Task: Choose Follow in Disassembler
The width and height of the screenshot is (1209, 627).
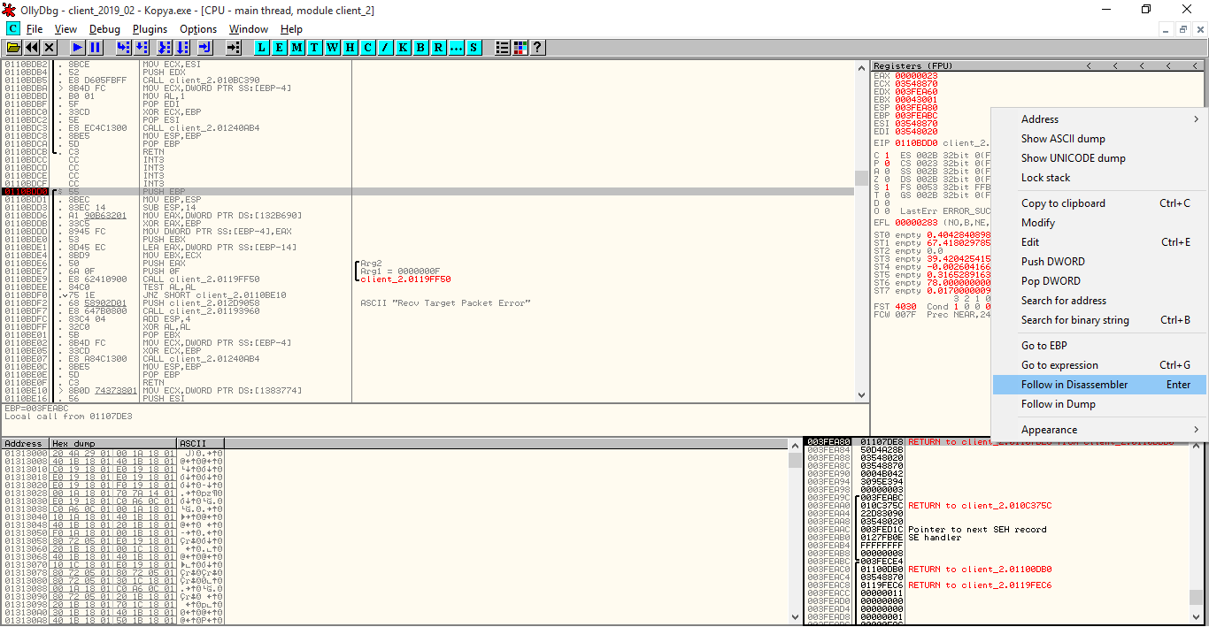Action: 1098,385
